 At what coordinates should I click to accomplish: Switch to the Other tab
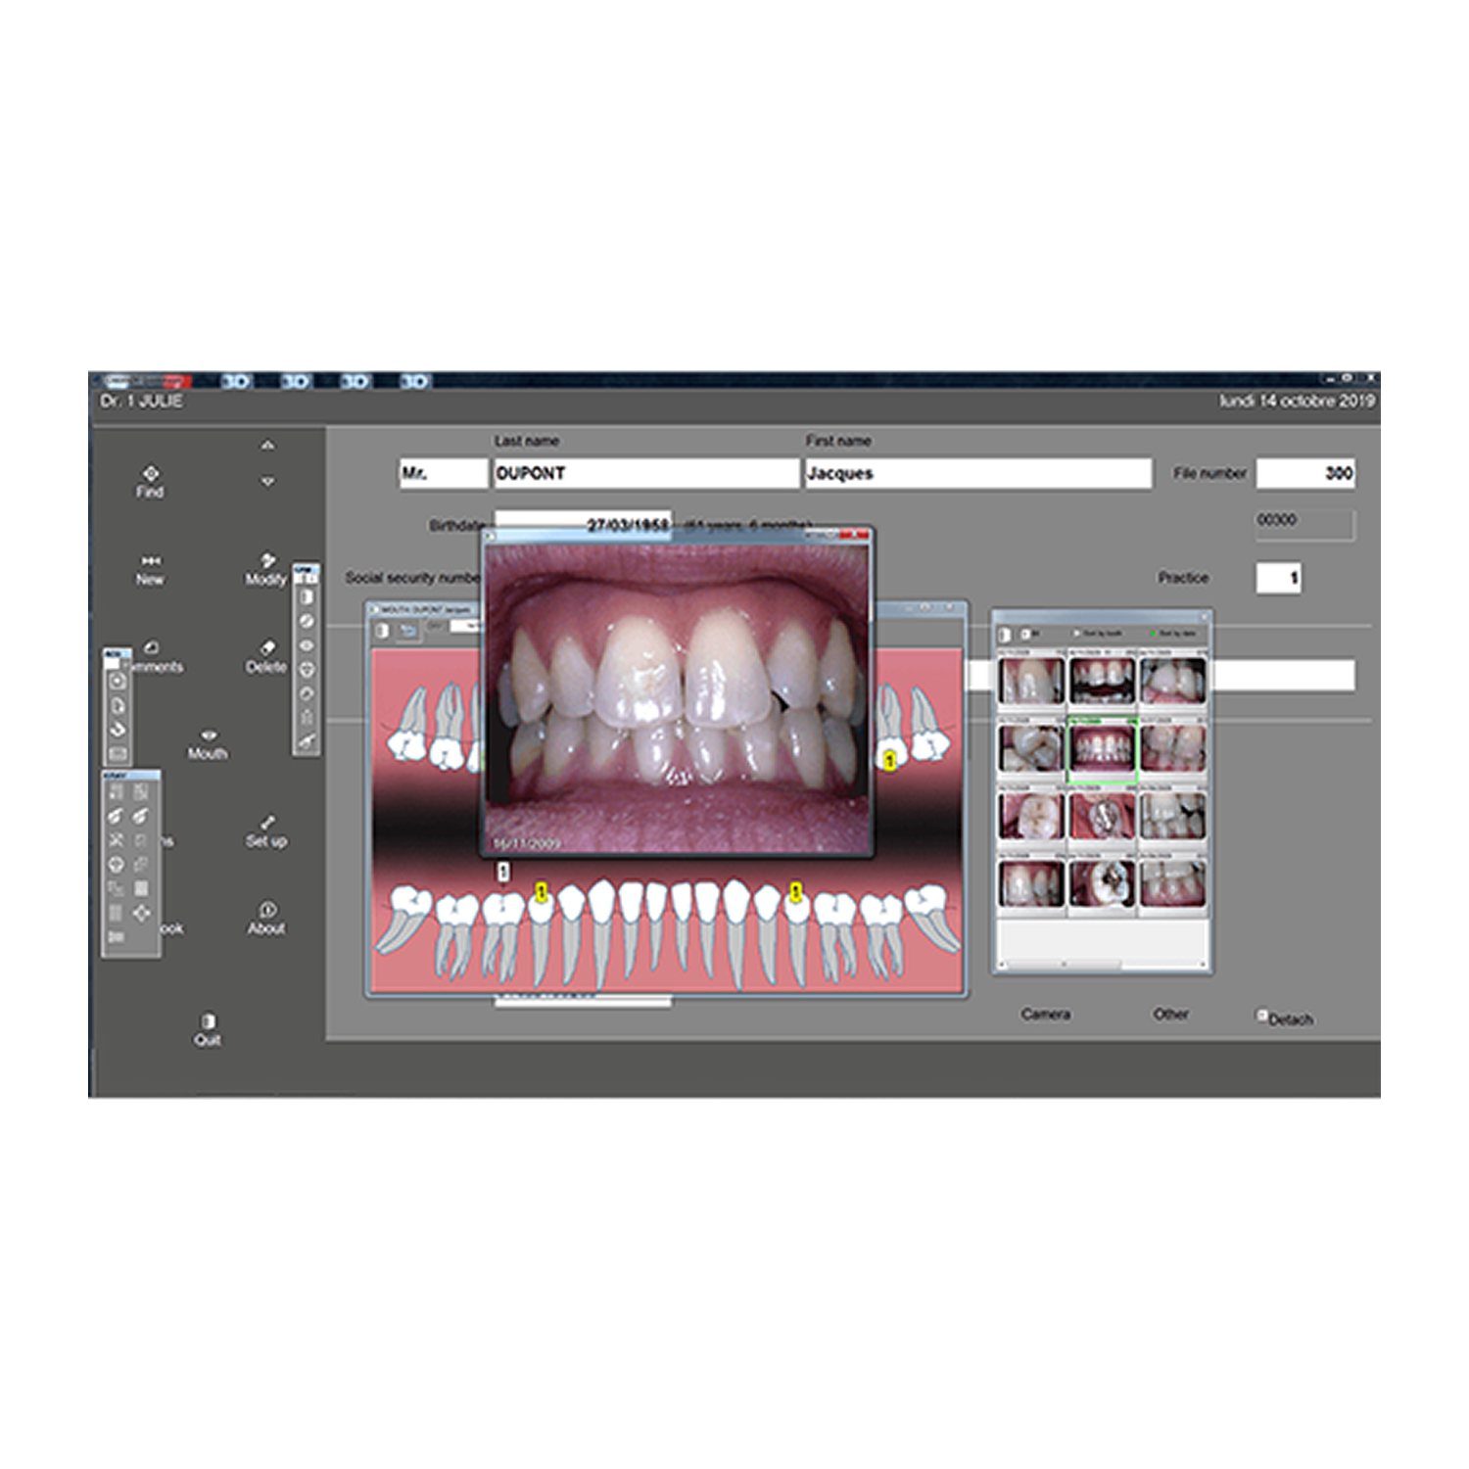click(x=1170, y=1015)
